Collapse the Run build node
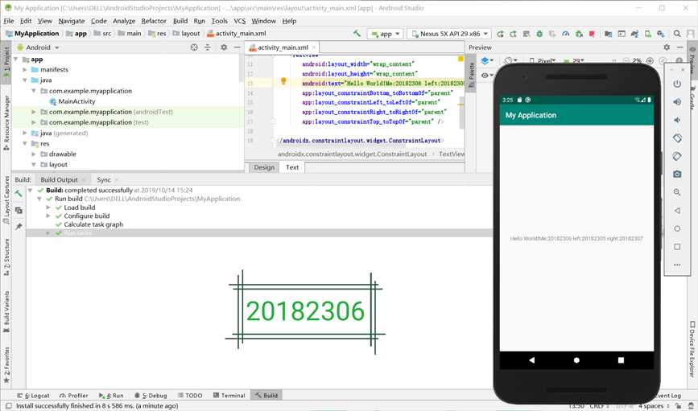Image resolution: width=698 pixels, height=411 pixels. pyautogui.click(x=39, y=199)
